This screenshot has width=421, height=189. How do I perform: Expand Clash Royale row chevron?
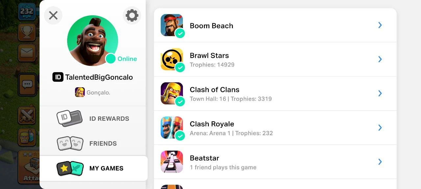380,128
